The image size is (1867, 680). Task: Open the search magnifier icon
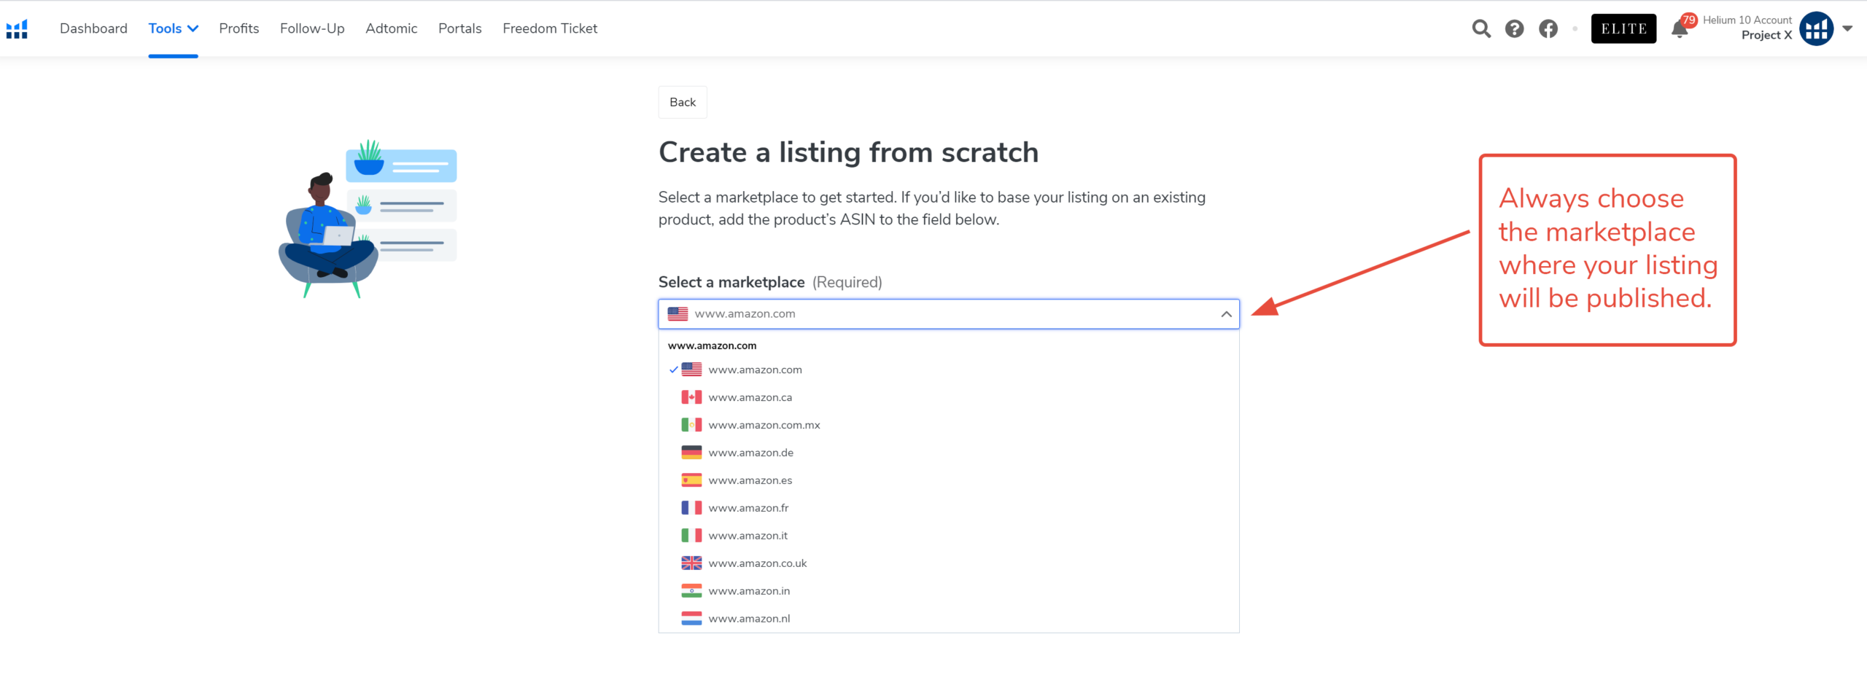click(x=1480, y=29)
